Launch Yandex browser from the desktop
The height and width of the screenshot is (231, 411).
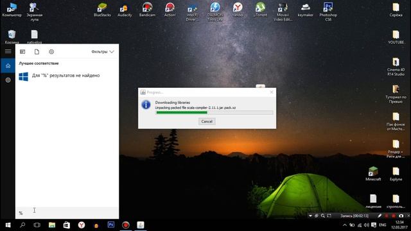coord(238,10)
